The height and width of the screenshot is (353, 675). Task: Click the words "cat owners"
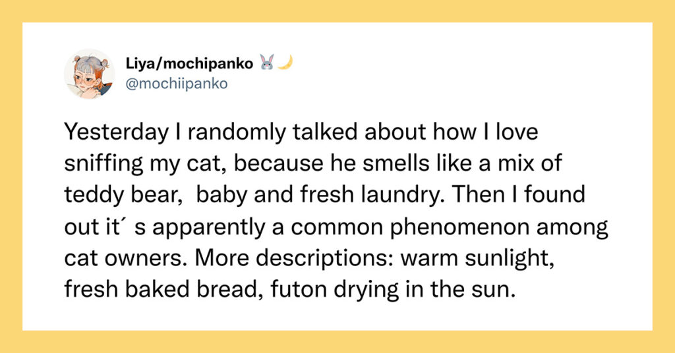point(126,258)
